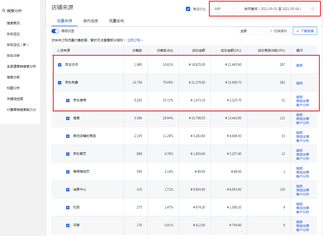Viewport: 323px width, 236px height.
Task: Expand the 自主访问 row
Action: (x=60, y=65)
